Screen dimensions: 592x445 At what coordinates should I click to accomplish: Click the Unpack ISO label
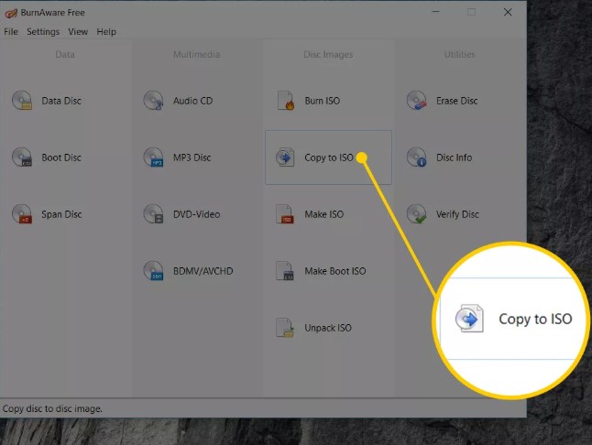pos(328,328)
